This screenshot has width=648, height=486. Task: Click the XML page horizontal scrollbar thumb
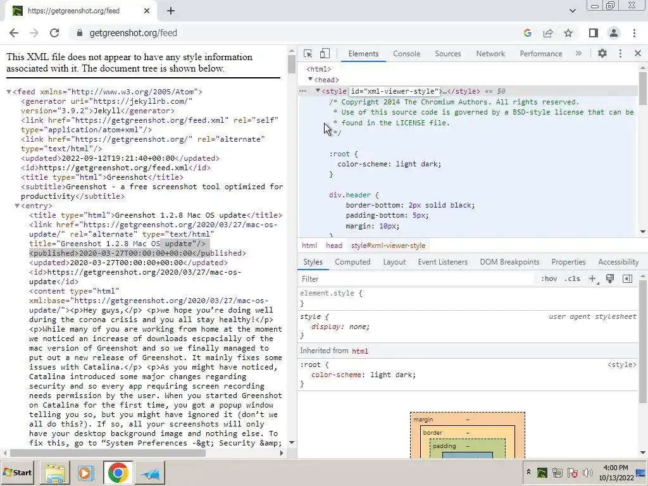click(x=108, y=453)
